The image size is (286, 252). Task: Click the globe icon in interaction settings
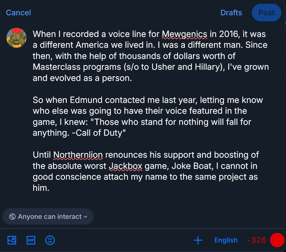(12, 217)
